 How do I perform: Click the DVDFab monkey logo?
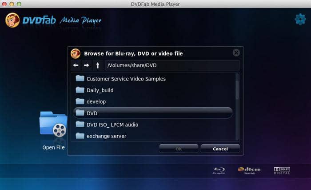pyautogui.click(x=12, y=20)
